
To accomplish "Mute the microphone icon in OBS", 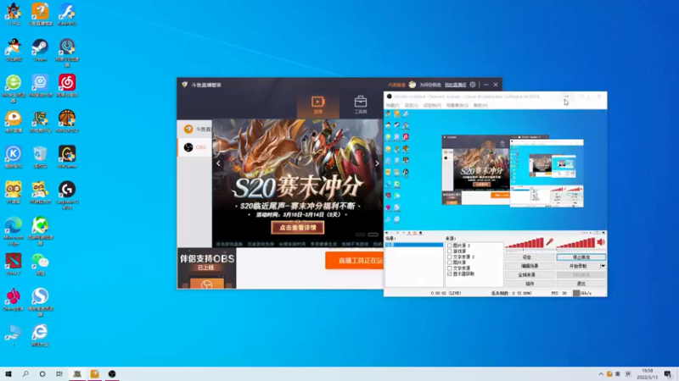I will [549, 242].
